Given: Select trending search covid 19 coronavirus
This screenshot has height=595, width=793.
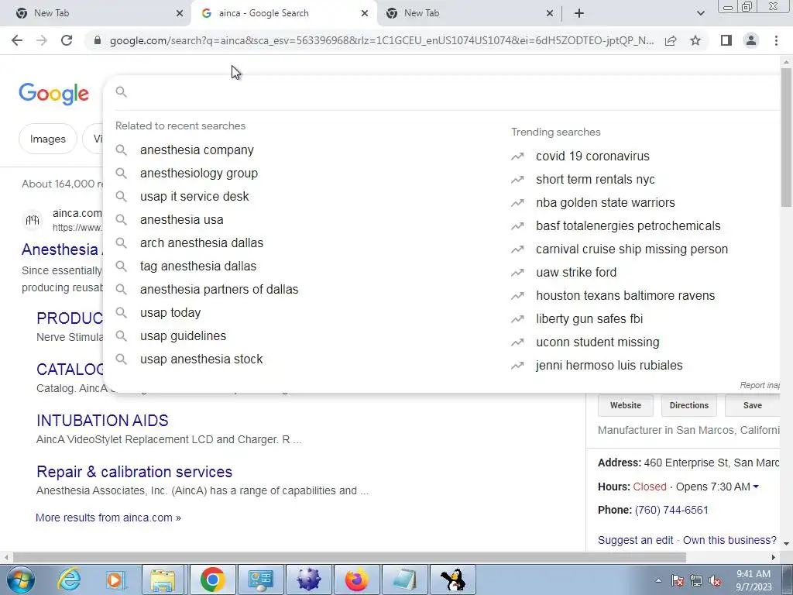Looking at the screenshot, I should [x=592, y=156].
